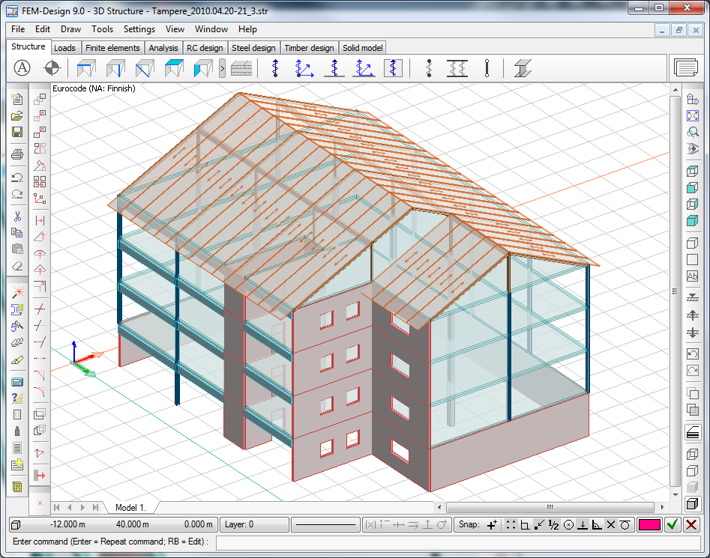Switch to the Finite elements tab
Viewport: 710px width, 558px height.
(112, 48)
